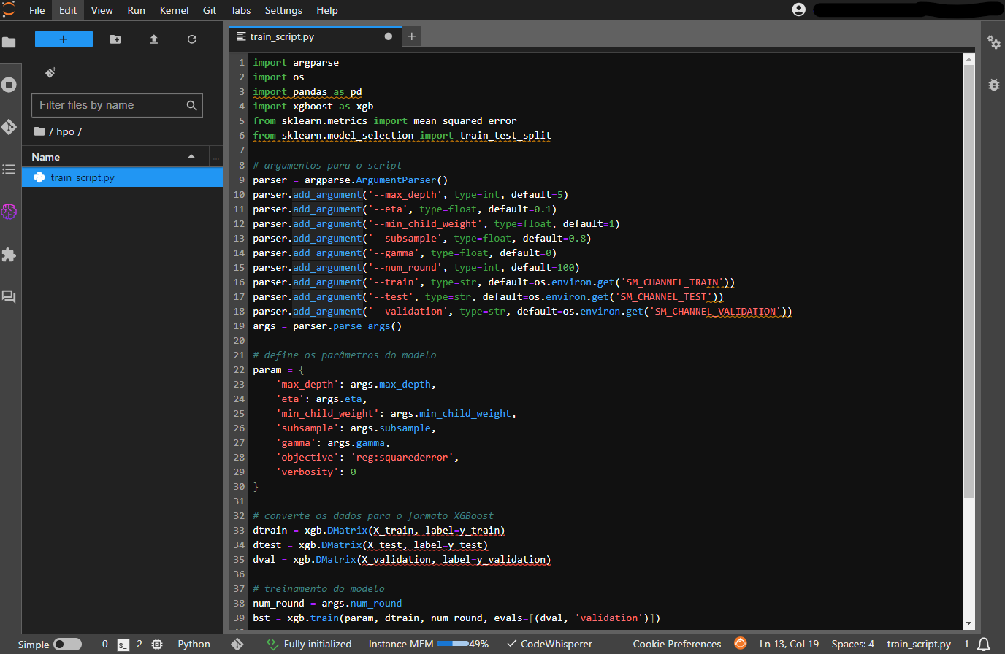Open a new tab with plus button
The image size is (1005, 654).
click(x=412, y=36)
